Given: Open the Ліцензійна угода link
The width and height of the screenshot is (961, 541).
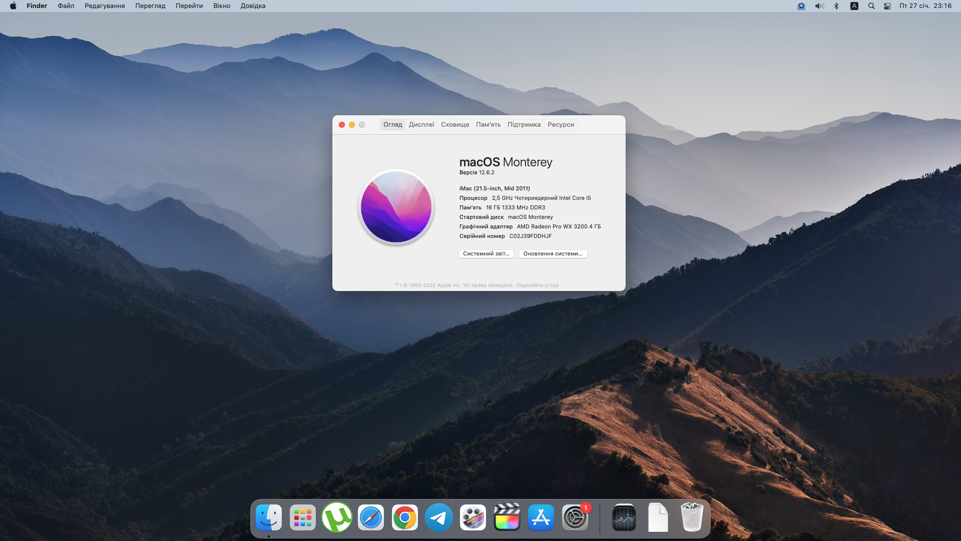Looking at the screenshot, I should coord(537,286).
